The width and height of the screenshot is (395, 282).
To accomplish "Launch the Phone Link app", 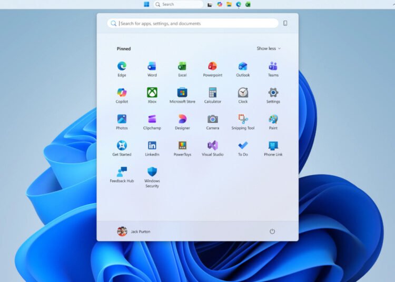I will (273, 148).
